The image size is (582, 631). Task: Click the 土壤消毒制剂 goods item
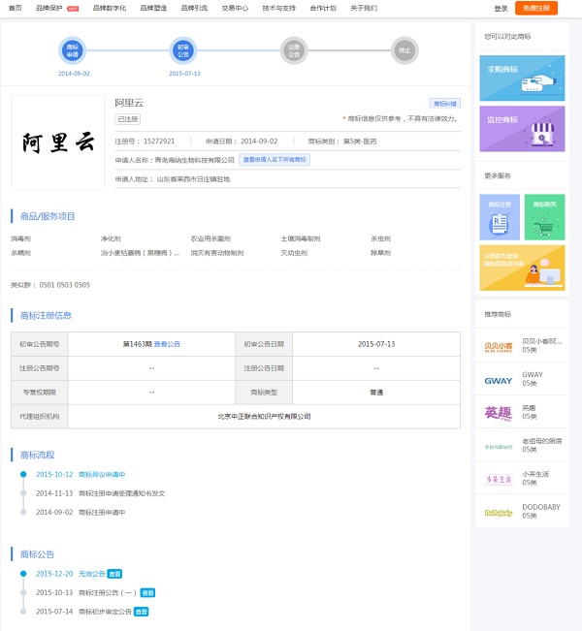tap(301, 238)
